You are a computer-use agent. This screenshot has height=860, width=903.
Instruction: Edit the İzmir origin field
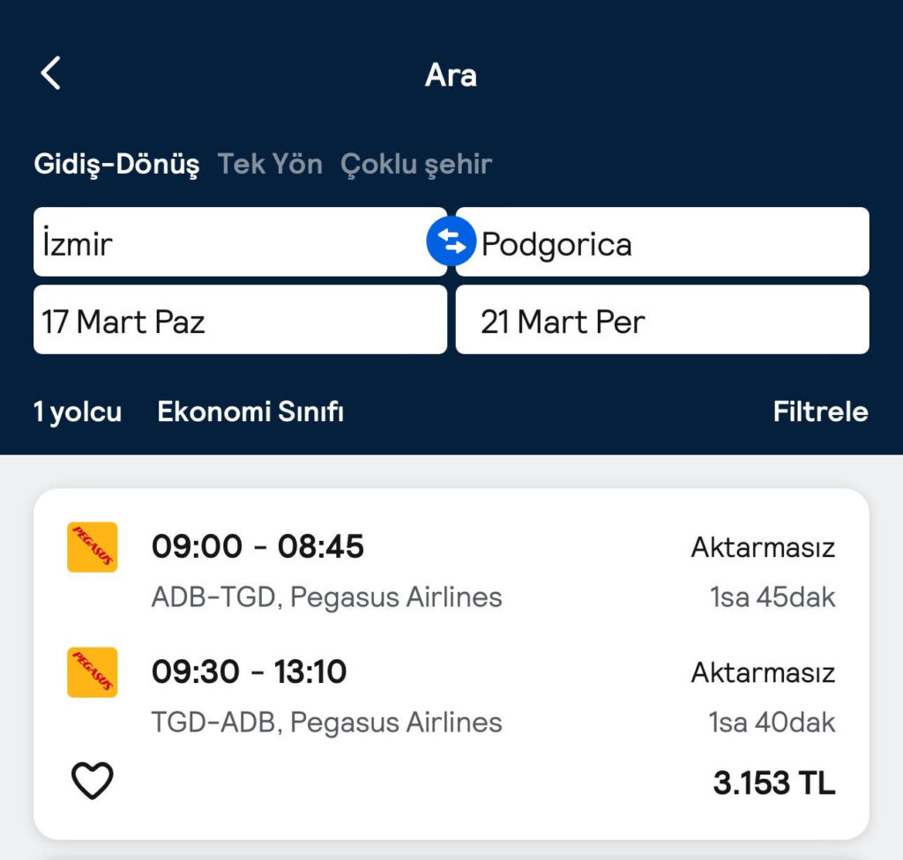[229, 242]
